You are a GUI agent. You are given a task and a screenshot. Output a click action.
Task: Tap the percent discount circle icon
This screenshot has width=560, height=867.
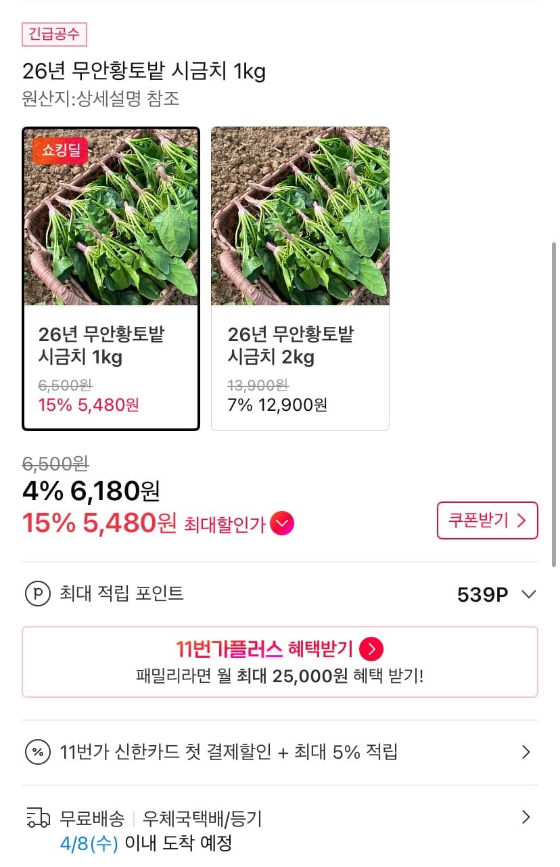click(x=37, y=752)
